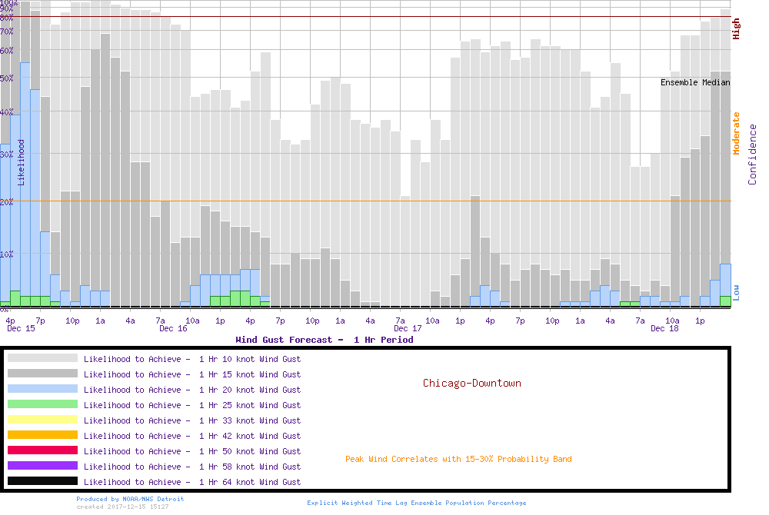Select the blue 20 knot legend swatch
This screenshot has width=769, height=515.
tap(42, 389)
